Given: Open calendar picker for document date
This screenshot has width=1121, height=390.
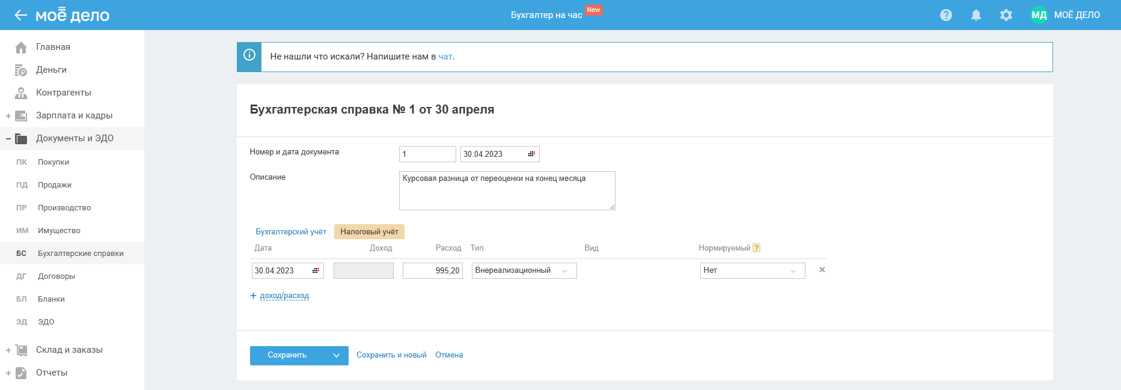Looking at the screenshot, I should pyautogui.click(x=531, y=154).
